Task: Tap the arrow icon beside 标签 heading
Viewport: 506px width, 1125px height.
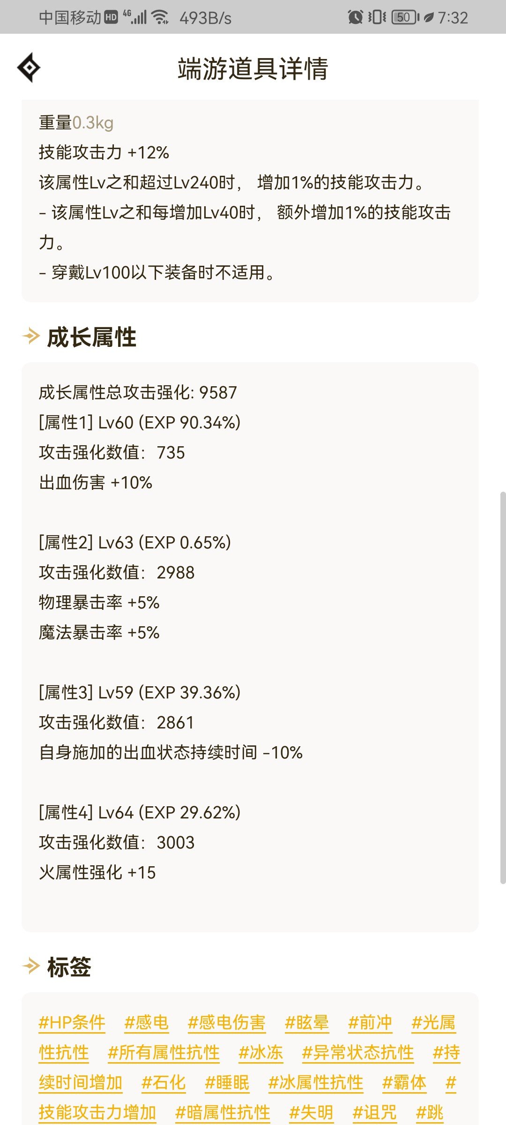Action: 31,967
